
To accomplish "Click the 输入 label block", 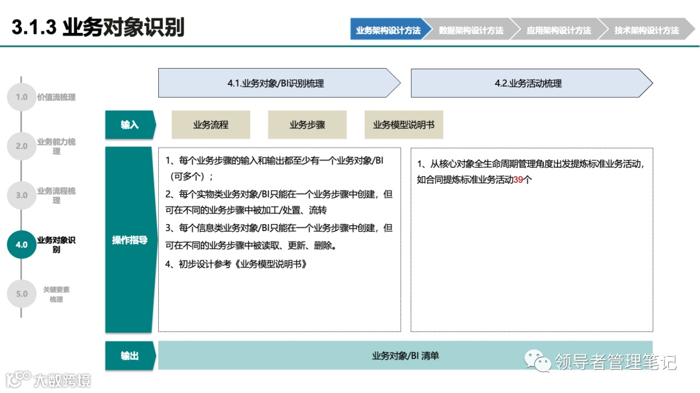I will coord(130,124).
